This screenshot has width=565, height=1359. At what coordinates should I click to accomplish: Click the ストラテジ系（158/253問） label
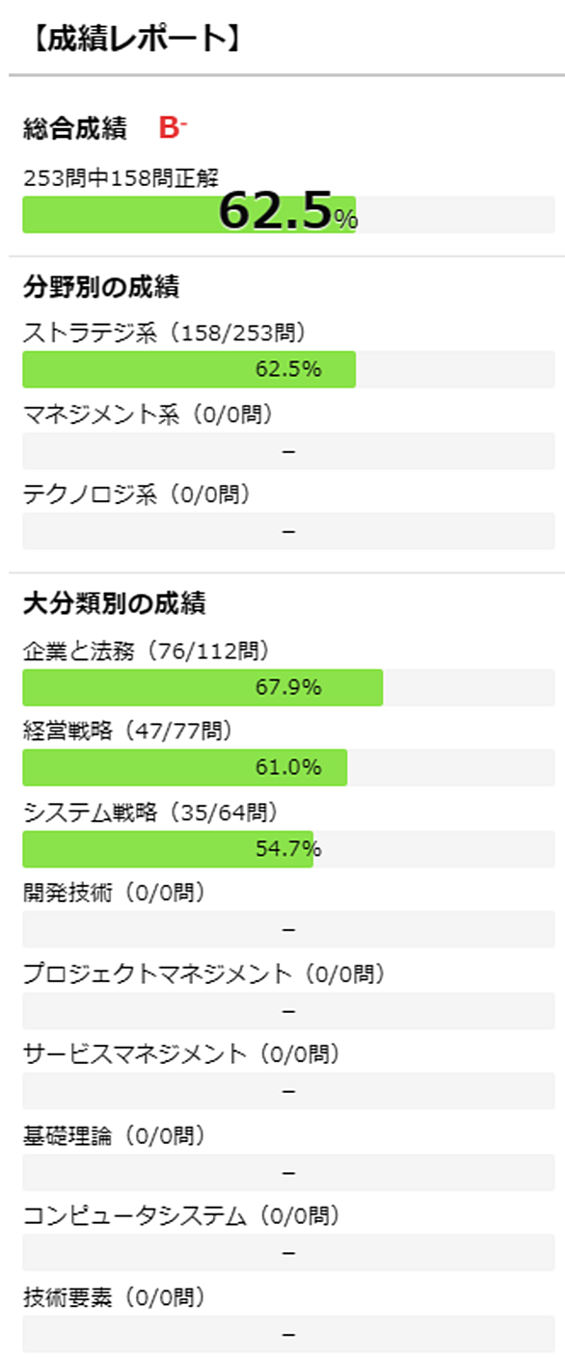tap(165, 333)
